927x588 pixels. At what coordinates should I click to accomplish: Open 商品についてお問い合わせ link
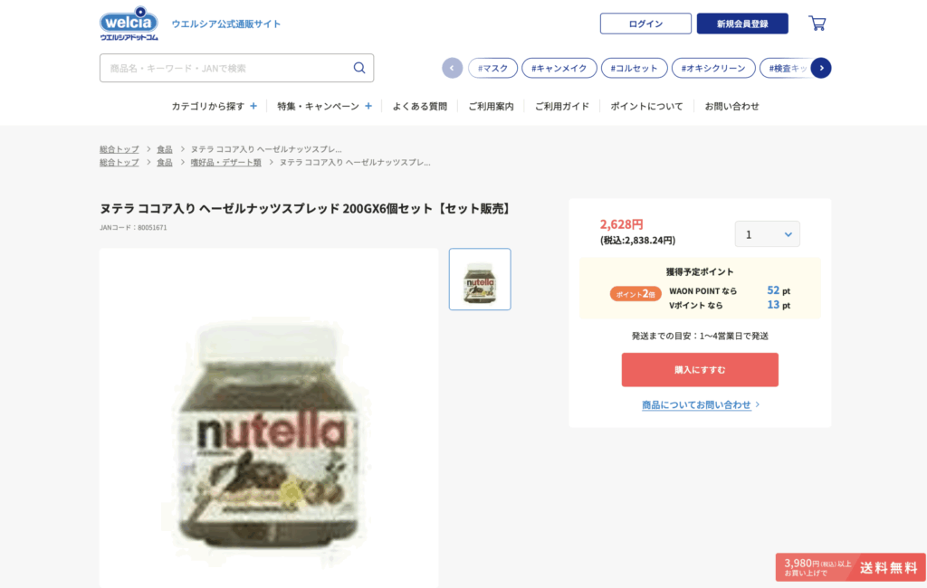[x=696, y=404]
